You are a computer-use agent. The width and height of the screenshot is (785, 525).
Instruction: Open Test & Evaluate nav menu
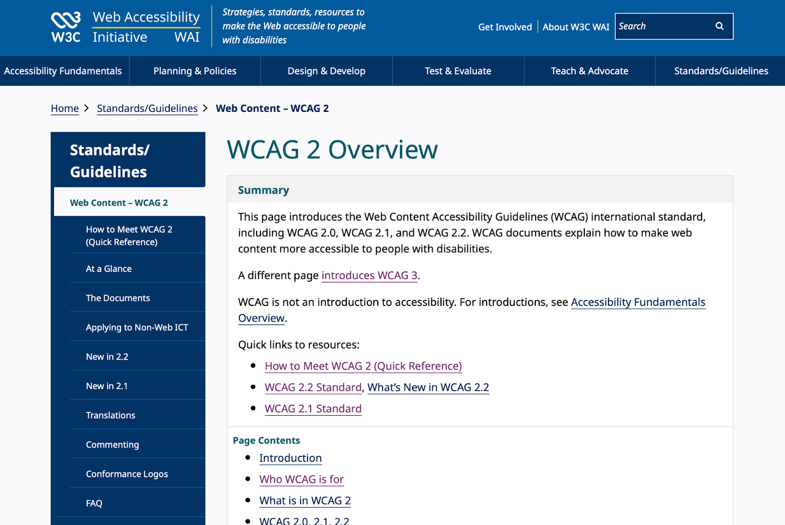tap(458, 71)
